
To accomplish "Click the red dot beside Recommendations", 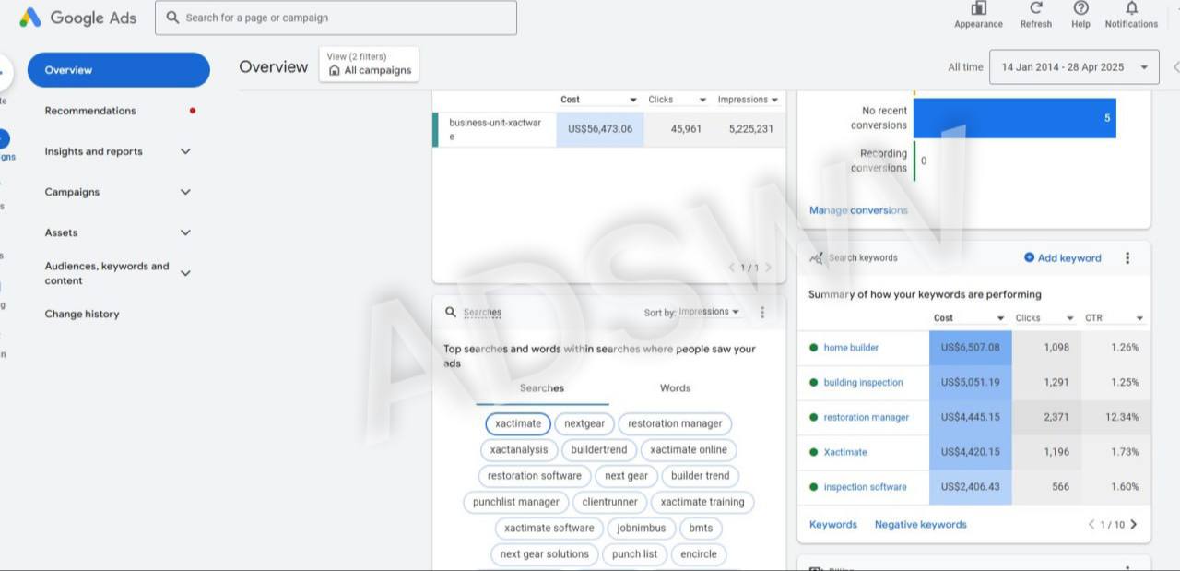I will coord(193,111).
